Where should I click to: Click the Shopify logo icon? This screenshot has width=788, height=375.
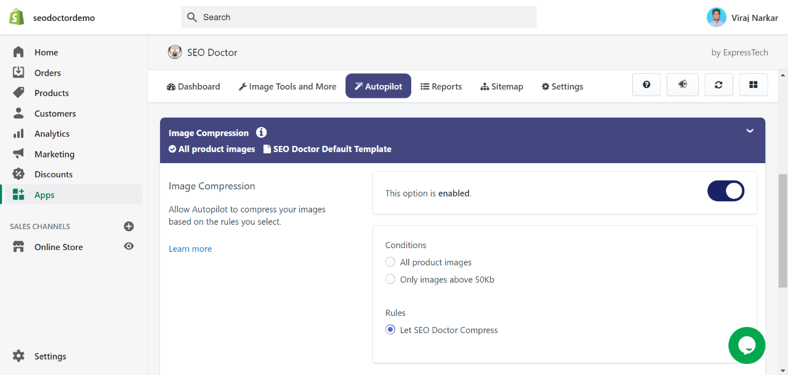point(17,17)
